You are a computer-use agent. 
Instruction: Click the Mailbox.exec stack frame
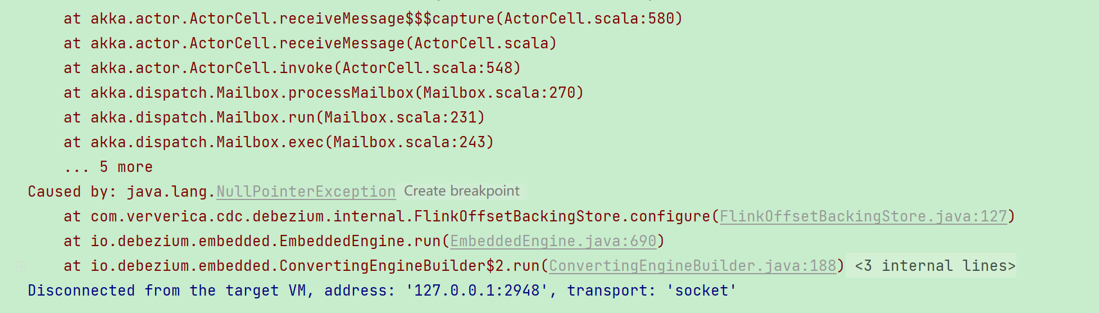point(278,142)
